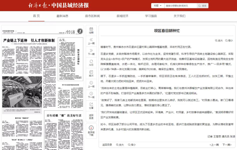237x150 pixels.
Task: Go to previous issue 上一期
Action: (x=91, y=41)
